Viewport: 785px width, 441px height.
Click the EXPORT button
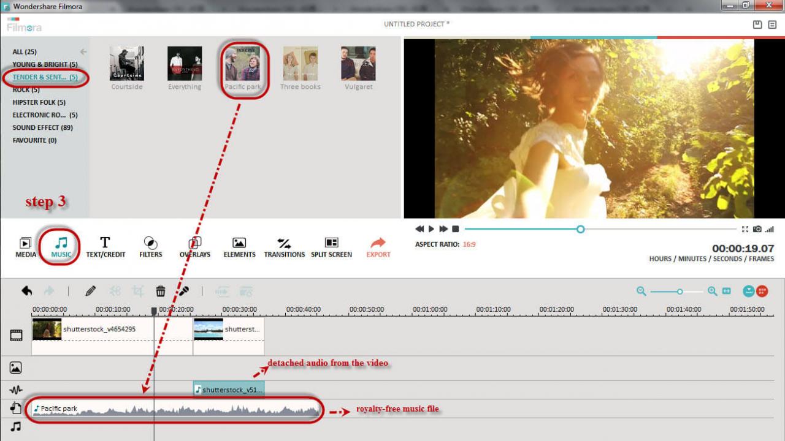[x=378, y=247]
